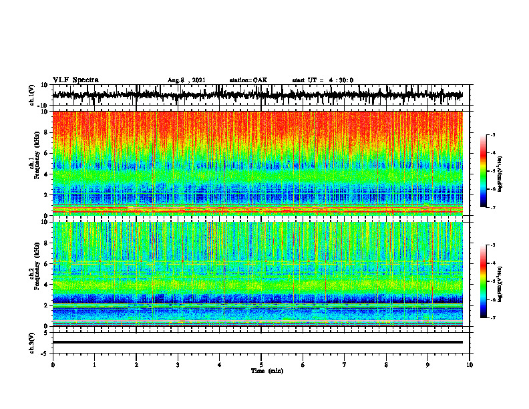
Task: Click the "ch.3(V)" axis label
Action: [x=32, y=343]
